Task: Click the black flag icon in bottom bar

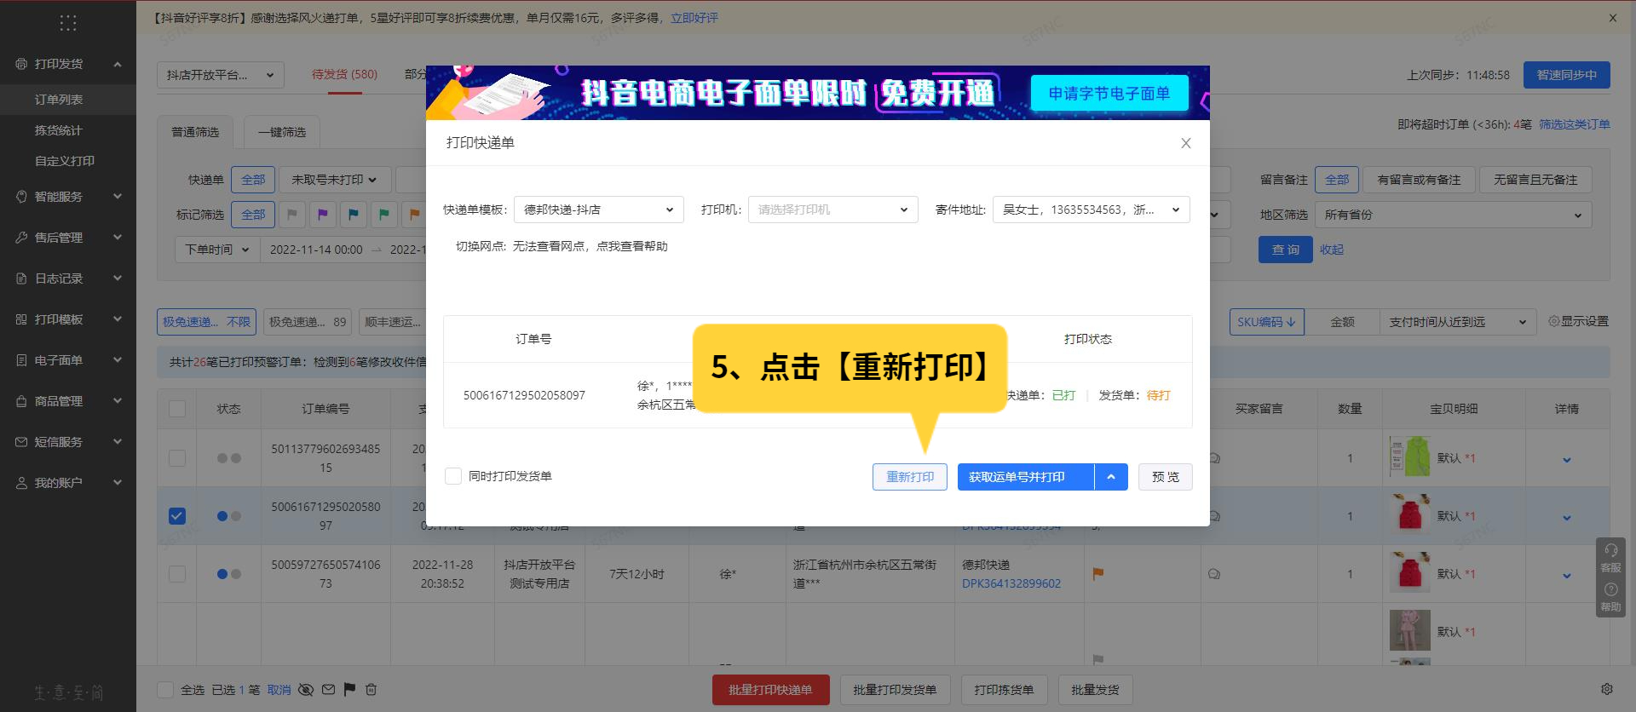Action: (x=349, y=690)
